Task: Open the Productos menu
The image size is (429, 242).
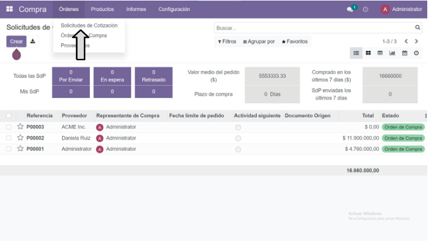Action: tap(102, 9)
